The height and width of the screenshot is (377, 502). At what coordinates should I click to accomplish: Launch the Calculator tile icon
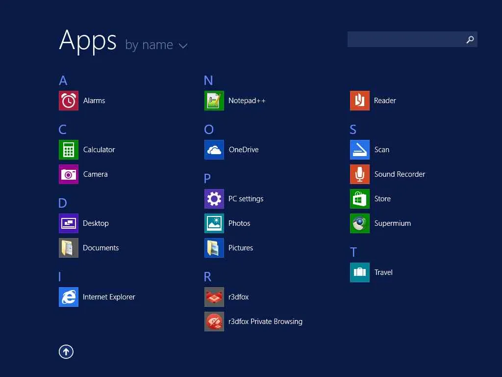click(x=69, y=150)
